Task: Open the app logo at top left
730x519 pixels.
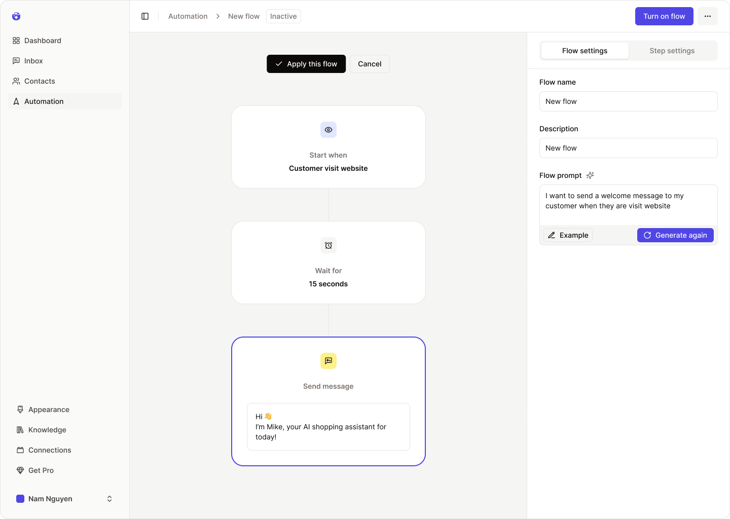Action: coord(16,16)
